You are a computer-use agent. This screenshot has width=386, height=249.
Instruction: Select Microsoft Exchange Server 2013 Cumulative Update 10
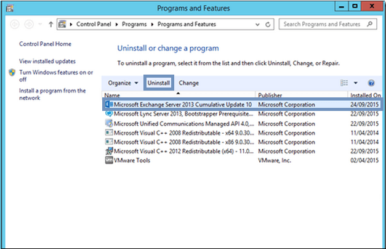pyautogui.click(x=243, y=105)
